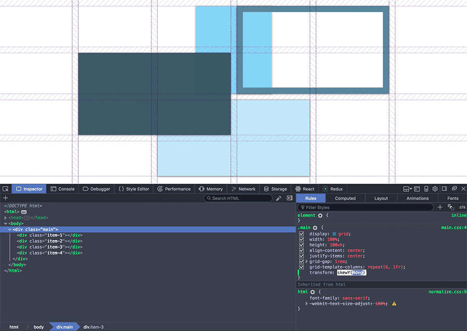467x331 pixels.
Task: Open the React devtools panel
Action: [305, 189]
